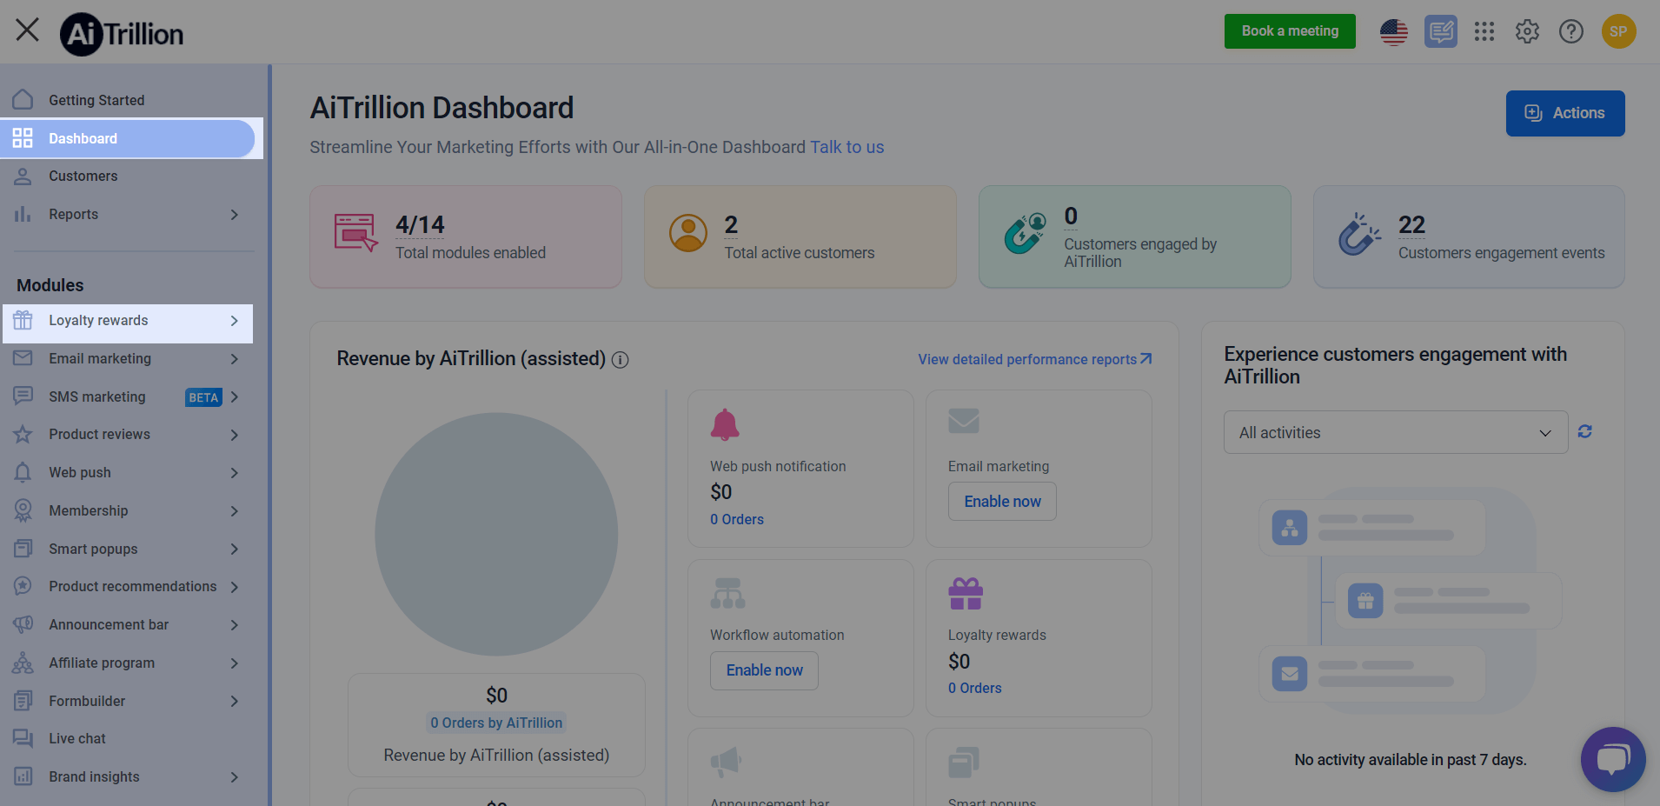Expand the Announcement bar chevron
1660x806 pixels.
point(234,624)
